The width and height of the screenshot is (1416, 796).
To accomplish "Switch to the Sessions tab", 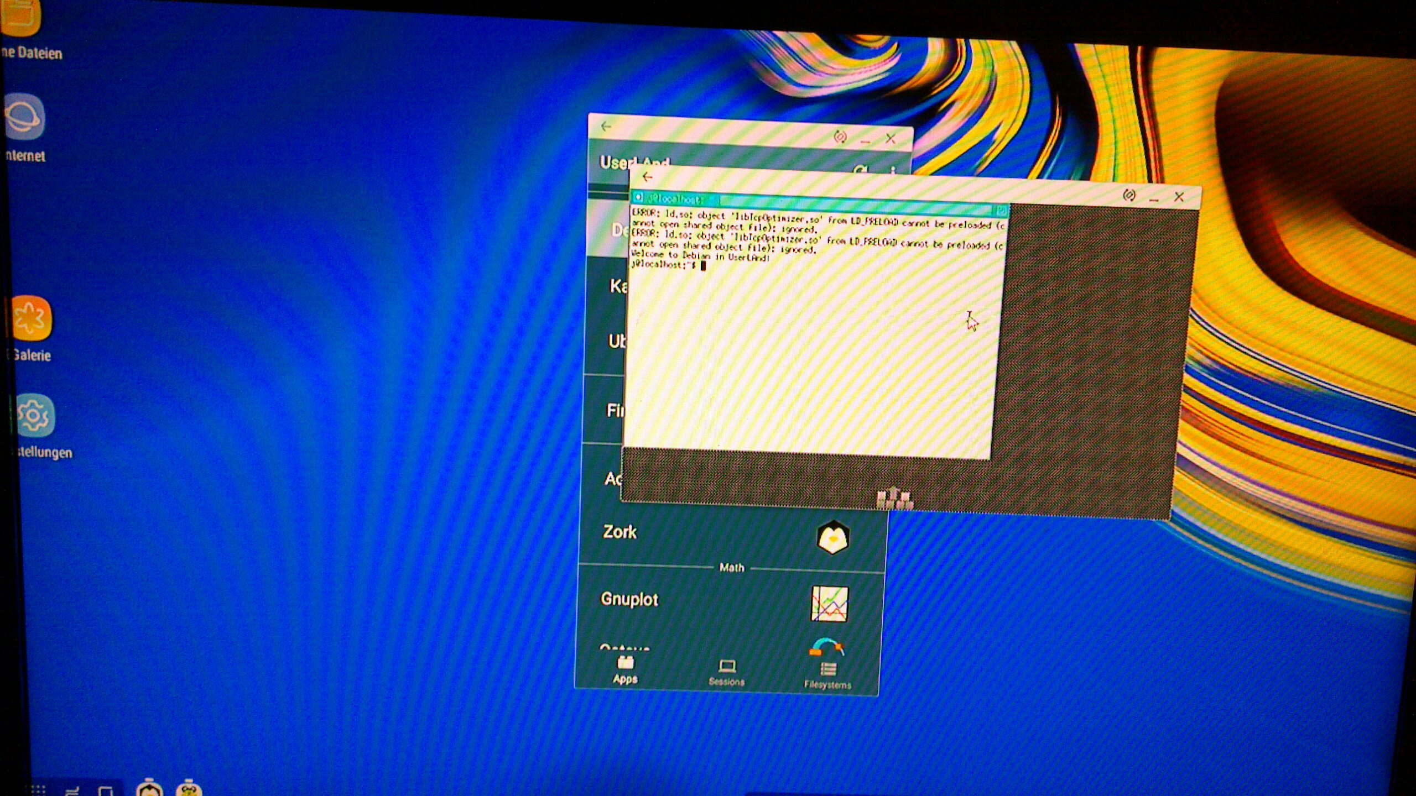I will tap(727, 672).
